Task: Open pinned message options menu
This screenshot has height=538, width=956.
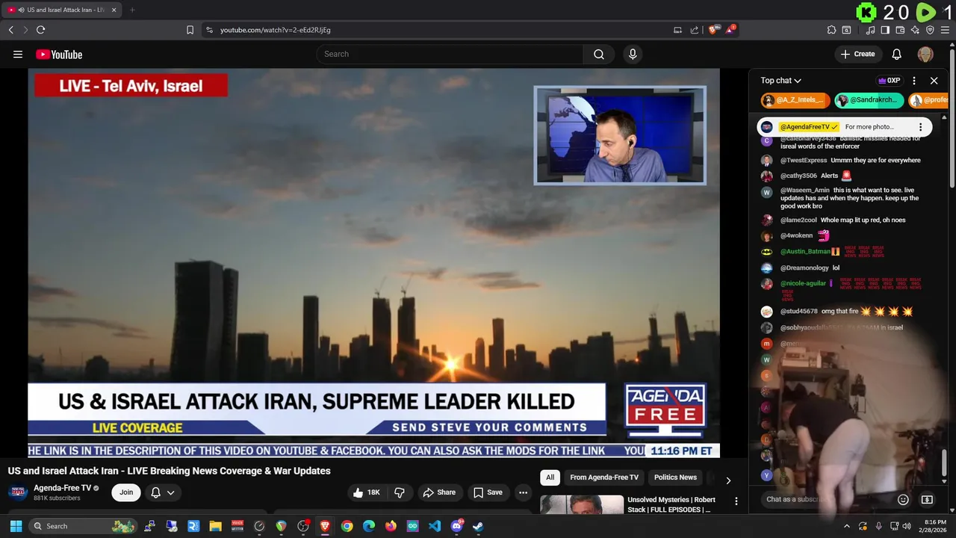Action: tap(920, 127)
